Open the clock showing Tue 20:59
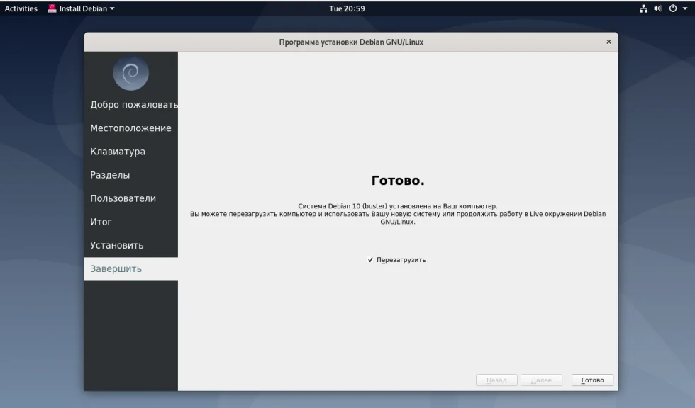The width and height of the screenshot is (695, 408). click(347, 8)
